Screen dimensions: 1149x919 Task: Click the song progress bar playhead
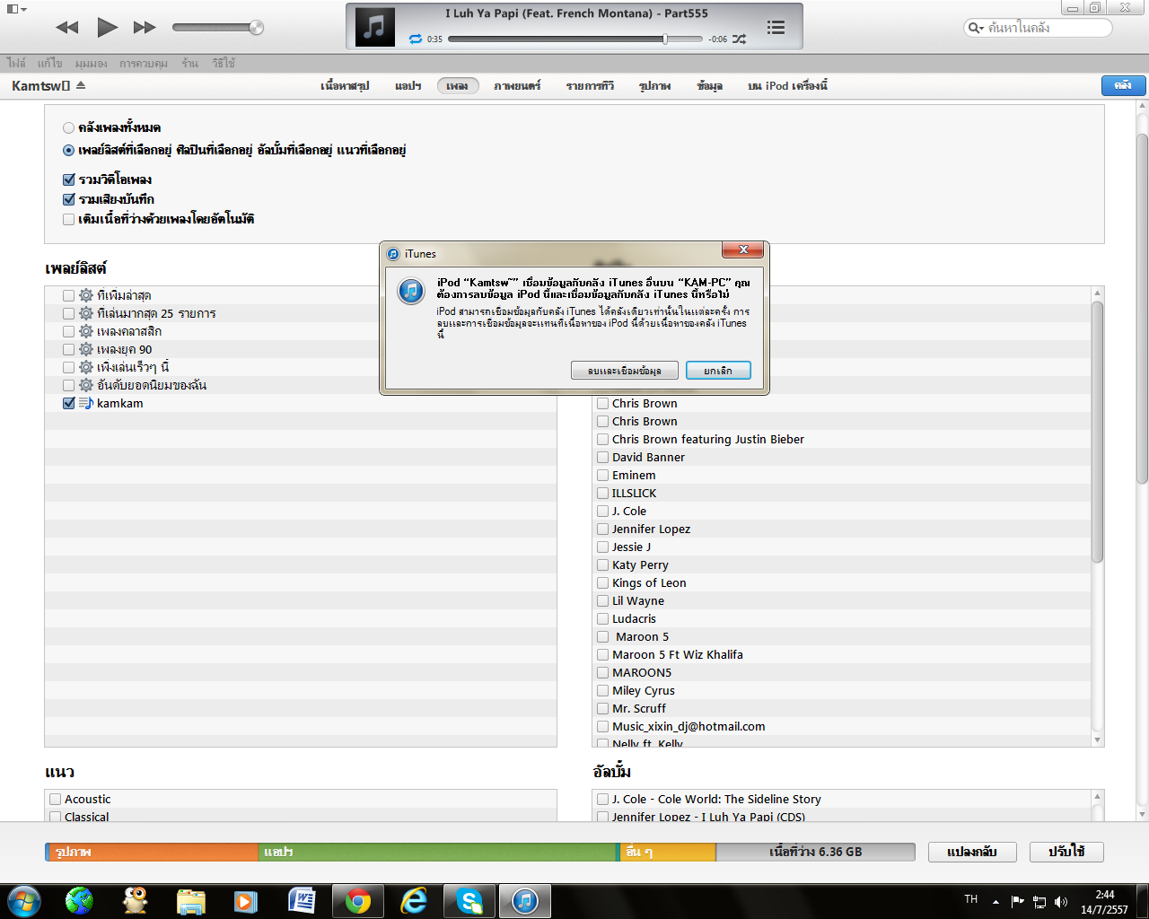[x=665, y=39]
